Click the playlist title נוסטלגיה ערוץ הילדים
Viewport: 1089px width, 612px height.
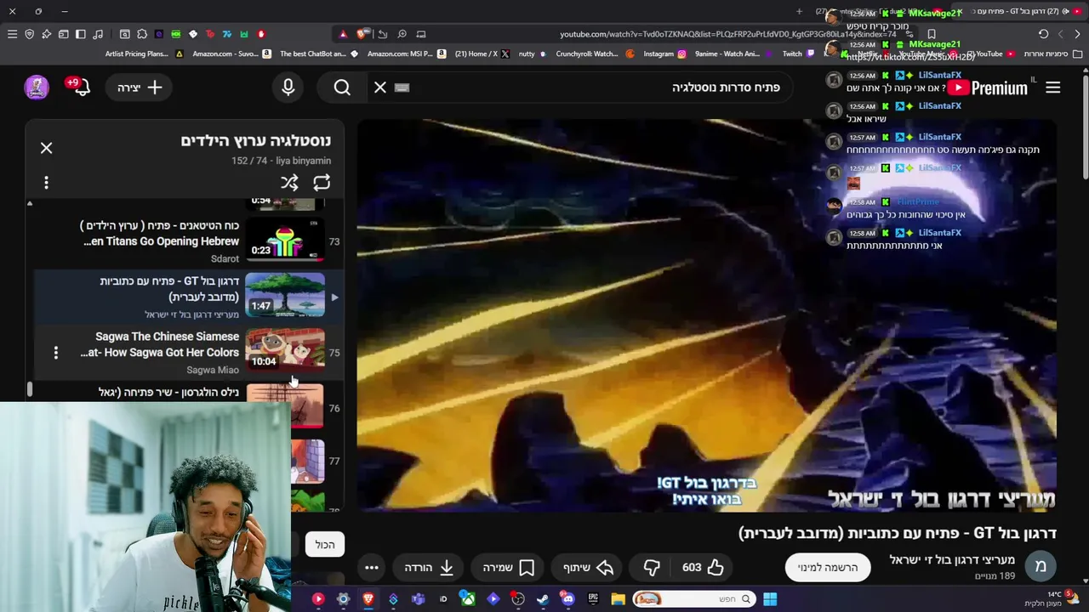click(x=255, y=140)
